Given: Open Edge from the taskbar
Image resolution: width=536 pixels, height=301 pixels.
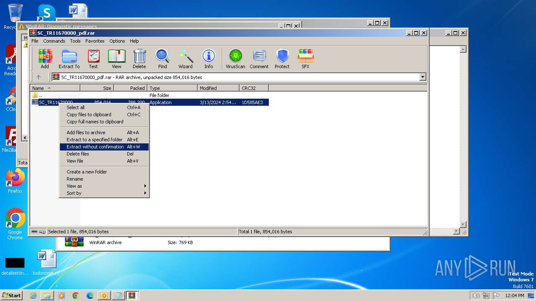Looking at the screenshot, I should (90, 296).
